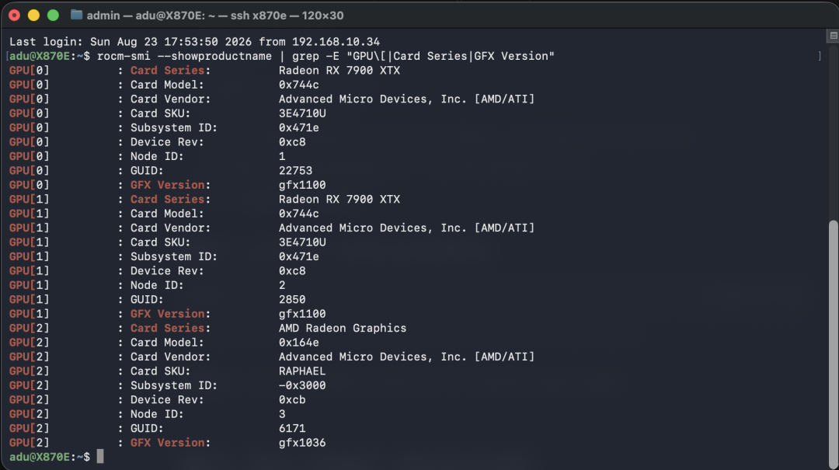The width and height of the screenshot is (839, 470).
Task: Minimize the terminal with yellow button
Action: coord(33,16)
